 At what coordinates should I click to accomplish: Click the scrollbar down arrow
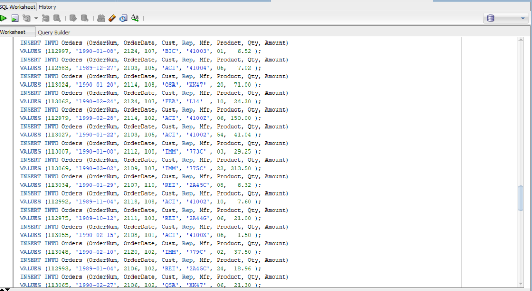point(521,284)
